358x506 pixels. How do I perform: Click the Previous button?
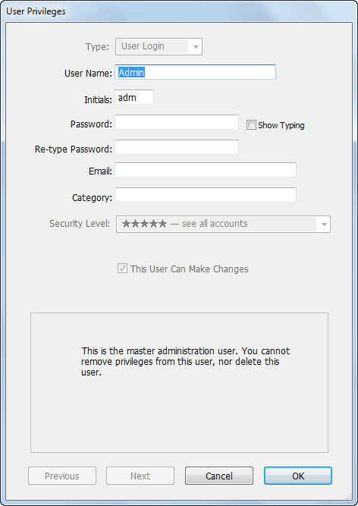pos(62,476)
